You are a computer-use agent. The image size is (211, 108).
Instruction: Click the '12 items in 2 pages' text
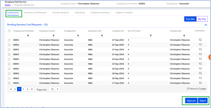point(196,89)
